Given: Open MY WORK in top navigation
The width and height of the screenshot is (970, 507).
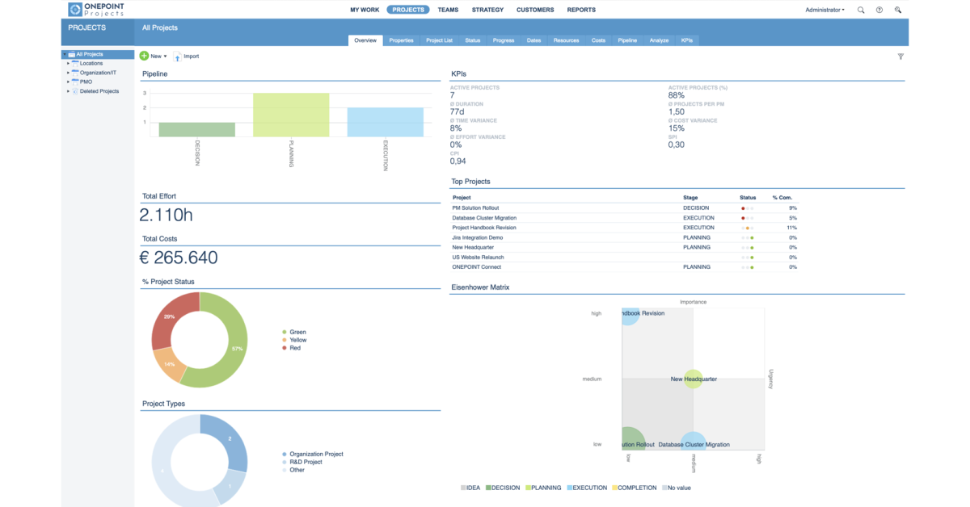Looking at the screenshot, I should [x=365, y=10].
